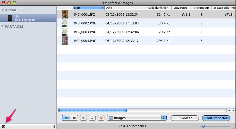
Task: Close the Transfert d'images window
Action: click(x=3, y=3)
